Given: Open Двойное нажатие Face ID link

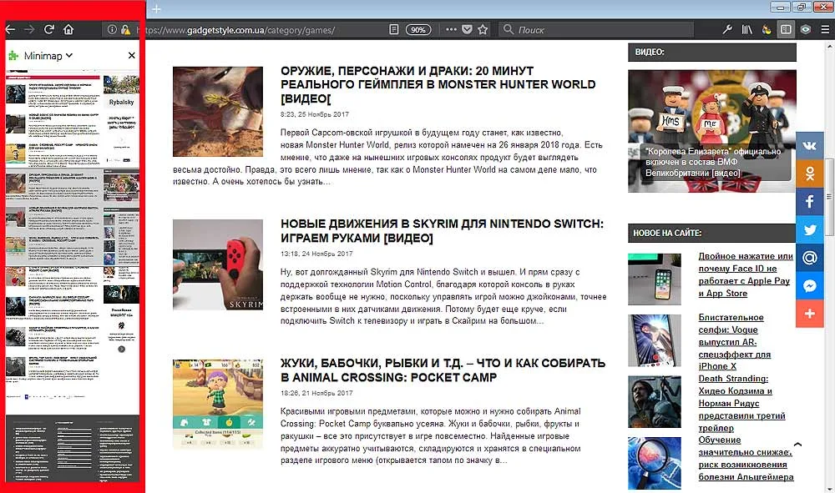Looking at the screenshot, I should click(x=746, y=274).
